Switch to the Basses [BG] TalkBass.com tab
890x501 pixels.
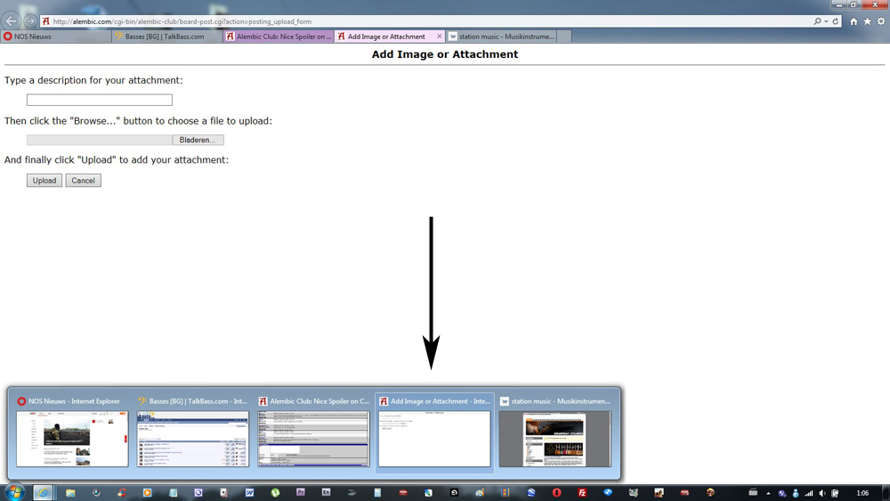[166, 36]
